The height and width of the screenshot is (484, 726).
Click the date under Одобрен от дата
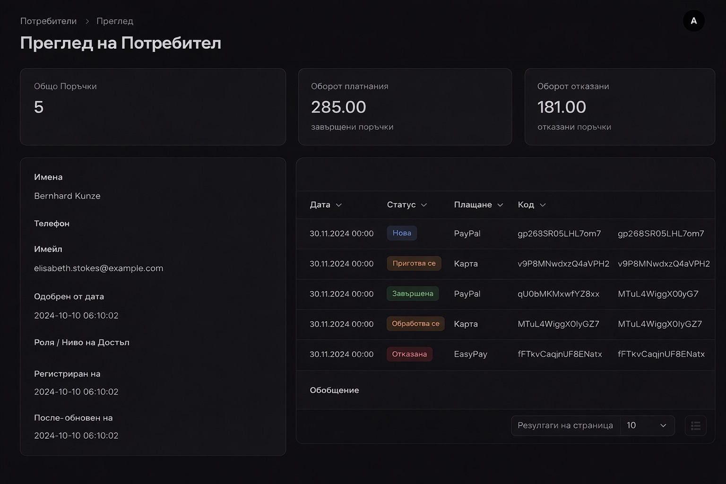[x=76, y=316]
